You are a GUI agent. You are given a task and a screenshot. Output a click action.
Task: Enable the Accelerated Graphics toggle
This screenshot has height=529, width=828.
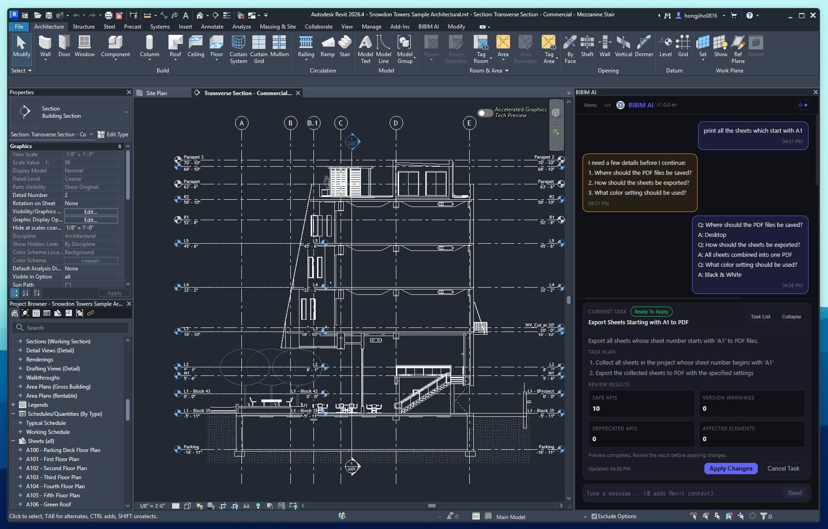point(484,113)
